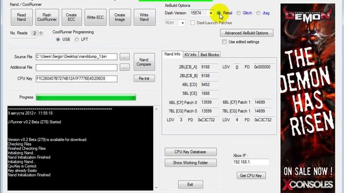Click the log scrollbar down arrow
The width and height of the screenshot is (344, 193).
tap(156, 188)
